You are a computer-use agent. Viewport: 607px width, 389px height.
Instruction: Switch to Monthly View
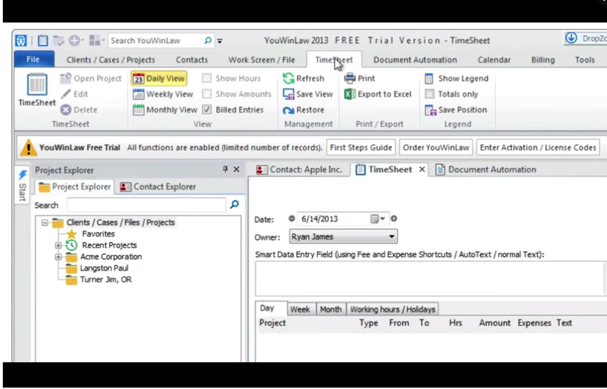[165, 110]
